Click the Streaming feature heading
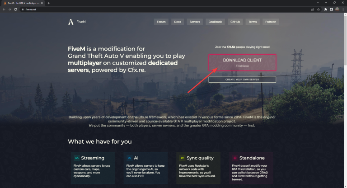This screenshot has height=188, width=347. (93, 158)
